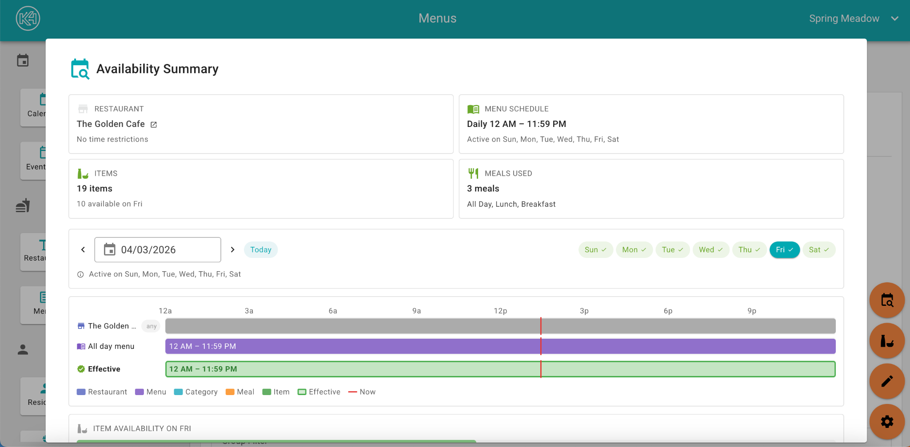Click the Today button

[x=260, y=250]
